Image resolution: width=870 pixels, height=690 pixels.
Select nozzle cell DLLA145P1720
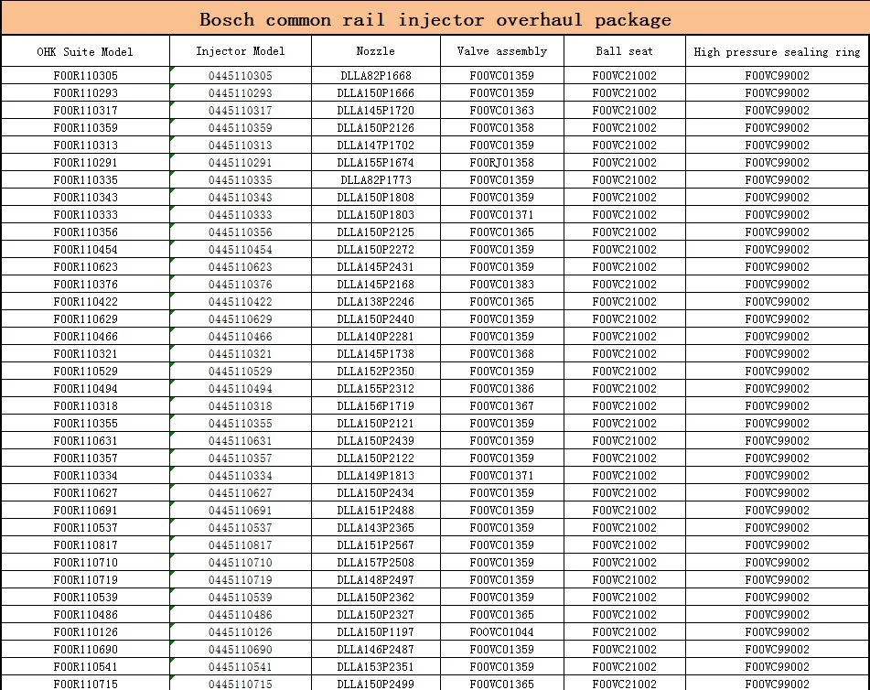click(x=376, y=111)
